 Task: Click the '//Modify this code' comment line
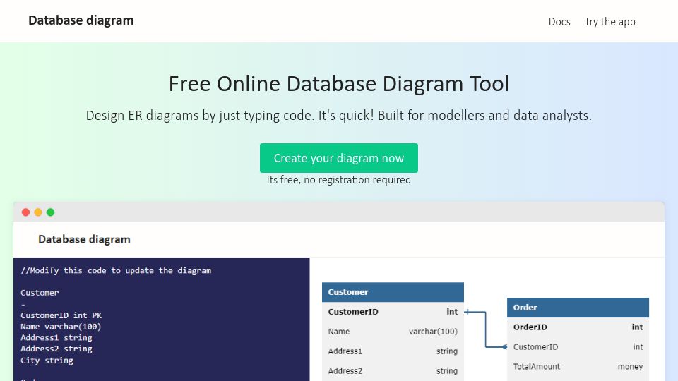[x=116, y=270]
